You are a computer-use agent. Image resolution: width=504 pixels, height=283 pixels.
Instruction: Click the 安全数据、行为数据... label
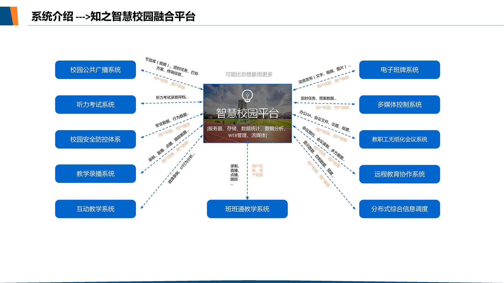[172, 120]
